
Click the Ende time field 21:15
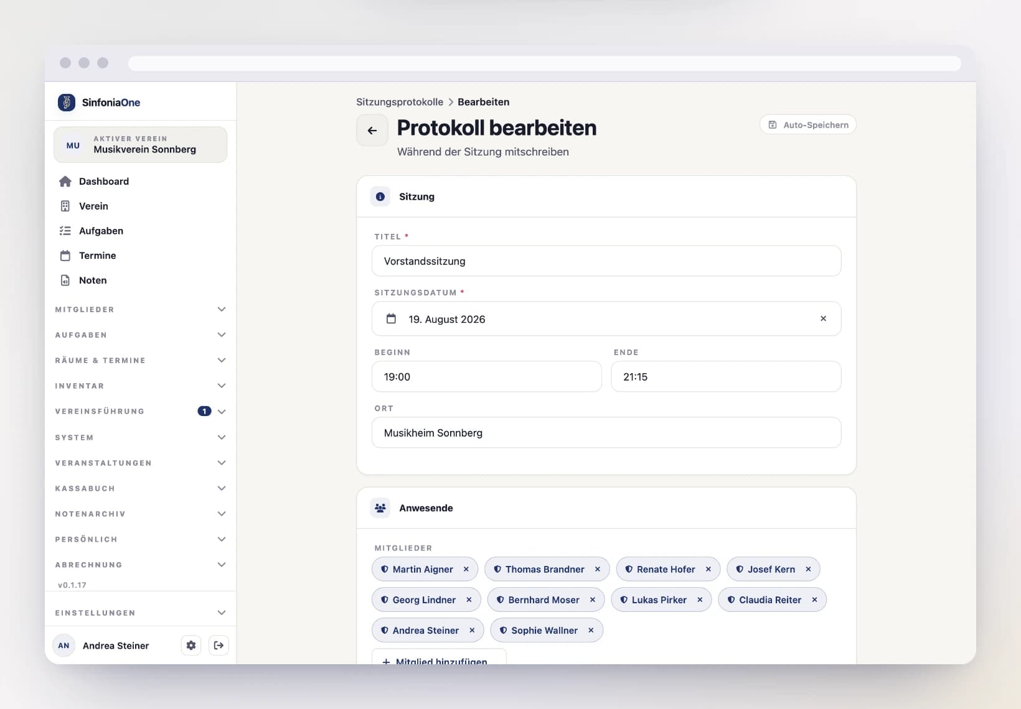click(x=726, y=377)
